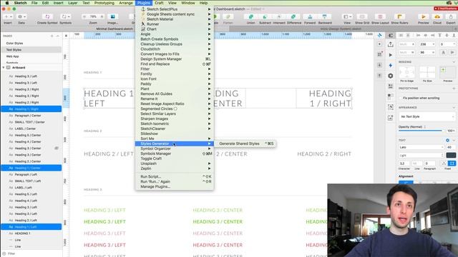The width and height of the screenshot is (458, 257).
Task: Click the Difference boolean icon
Action: [293, 16]
